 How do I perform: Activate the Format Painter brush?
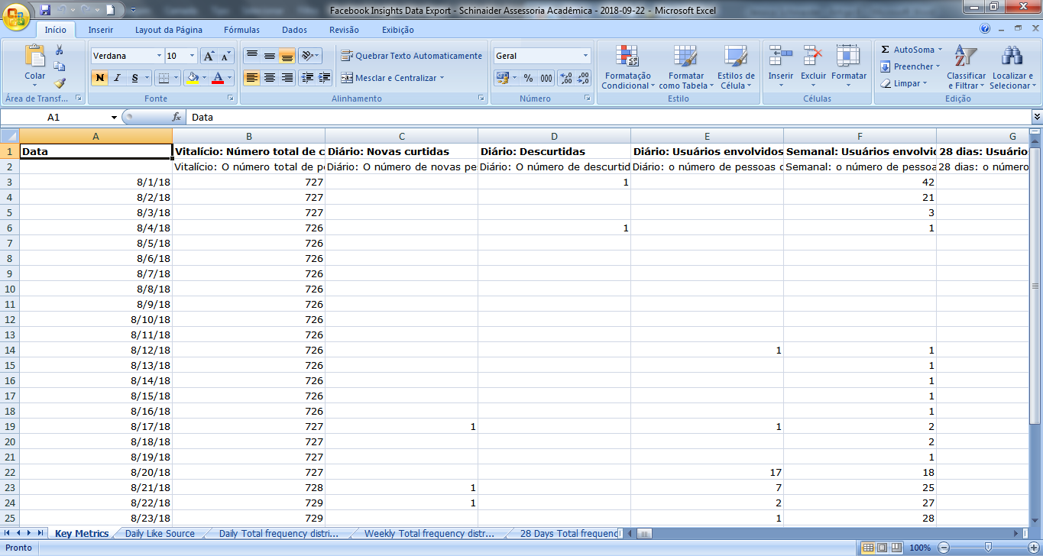pos(60,83)
